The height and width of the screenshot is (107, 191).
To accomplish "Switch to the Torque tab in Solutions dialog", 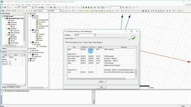I will click(x=85, y=43).
